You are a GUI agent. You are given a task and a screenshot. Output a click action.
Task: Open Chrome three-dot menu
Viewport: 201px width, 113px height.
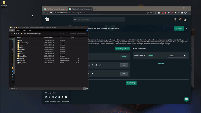(189, 13)
